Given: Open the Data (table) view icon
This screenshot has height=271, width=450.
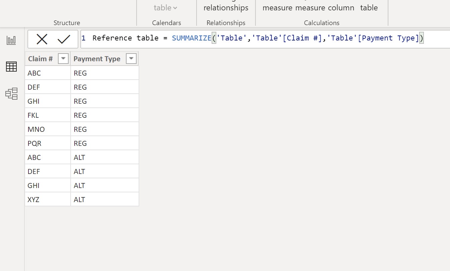Looking at the screenshot, I should click(x=11, y=67).
